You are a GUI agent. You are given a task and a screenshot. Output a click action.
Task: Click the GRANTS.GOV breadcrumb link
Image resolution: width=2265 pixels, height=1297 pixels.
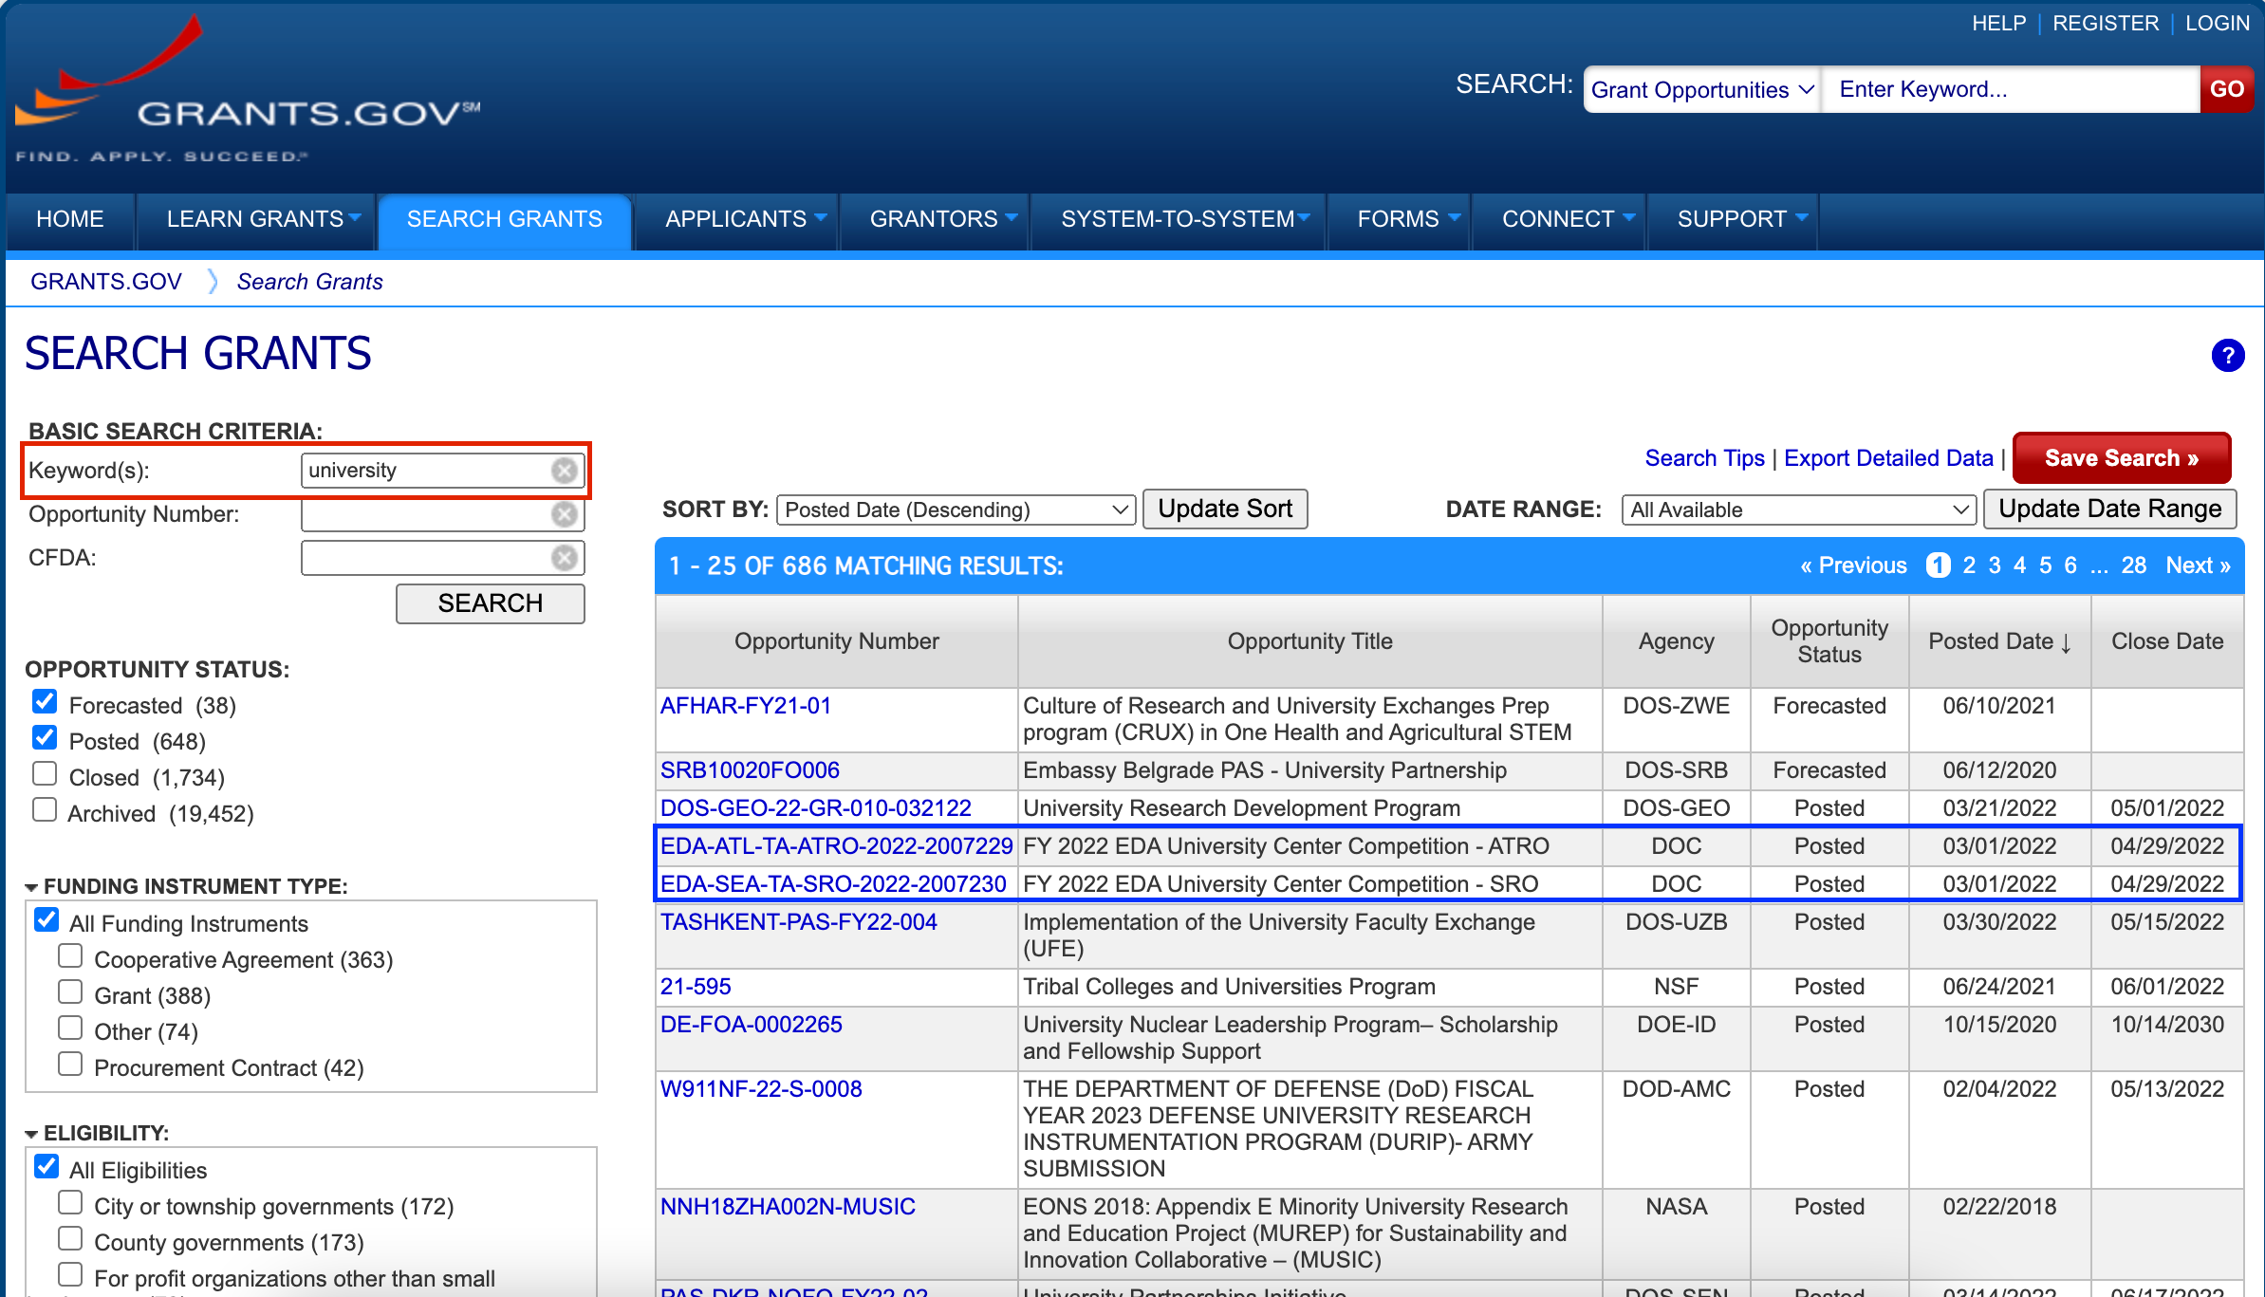[106, 282]
